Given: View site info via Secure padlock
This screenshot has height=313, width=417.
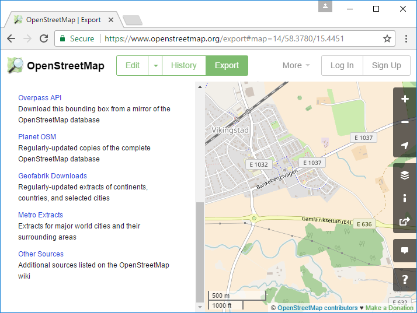Looking at the screenshot, I should point(77,38).
